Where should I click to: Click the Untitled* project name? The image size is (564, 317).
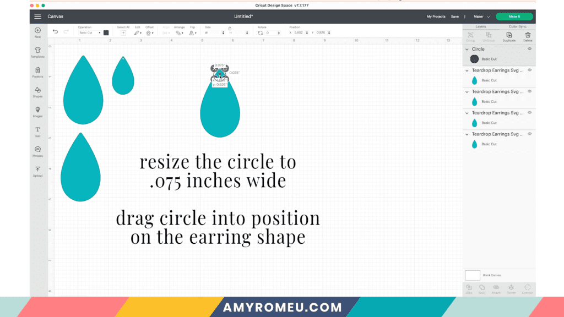click(243, 17)
